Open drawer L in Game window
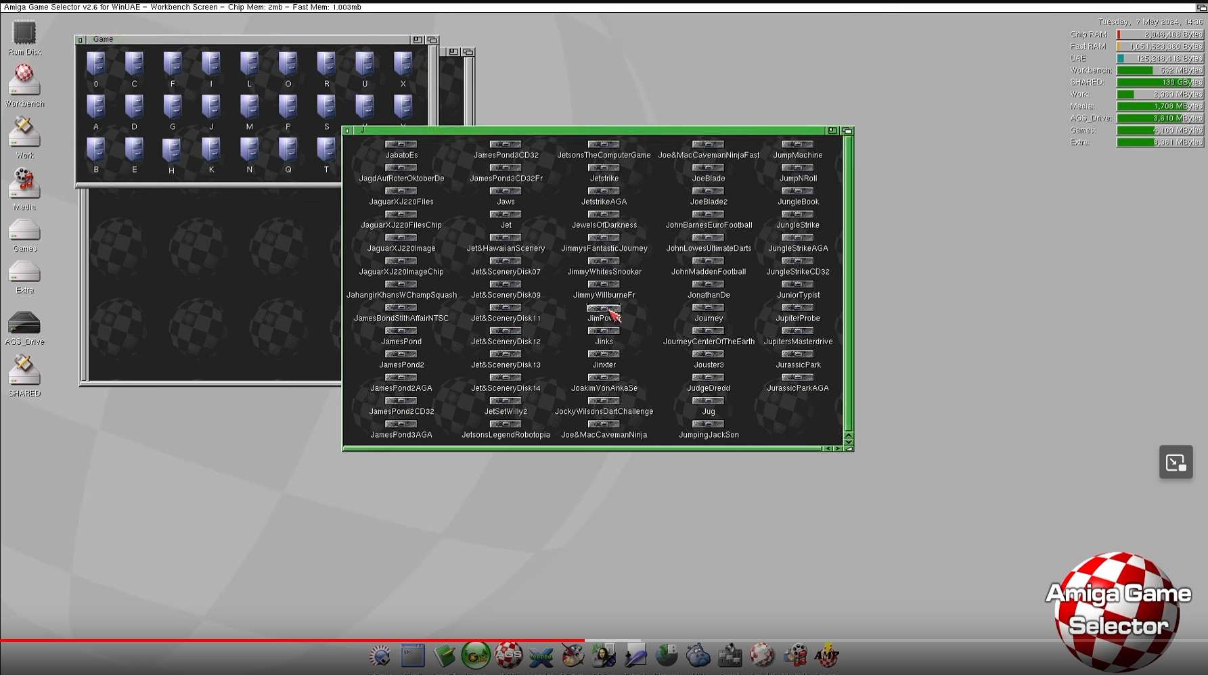 [249, 70]
